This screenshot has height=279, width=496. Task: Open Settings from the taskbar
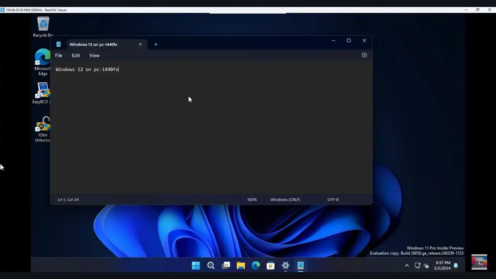tap(286, 265)
